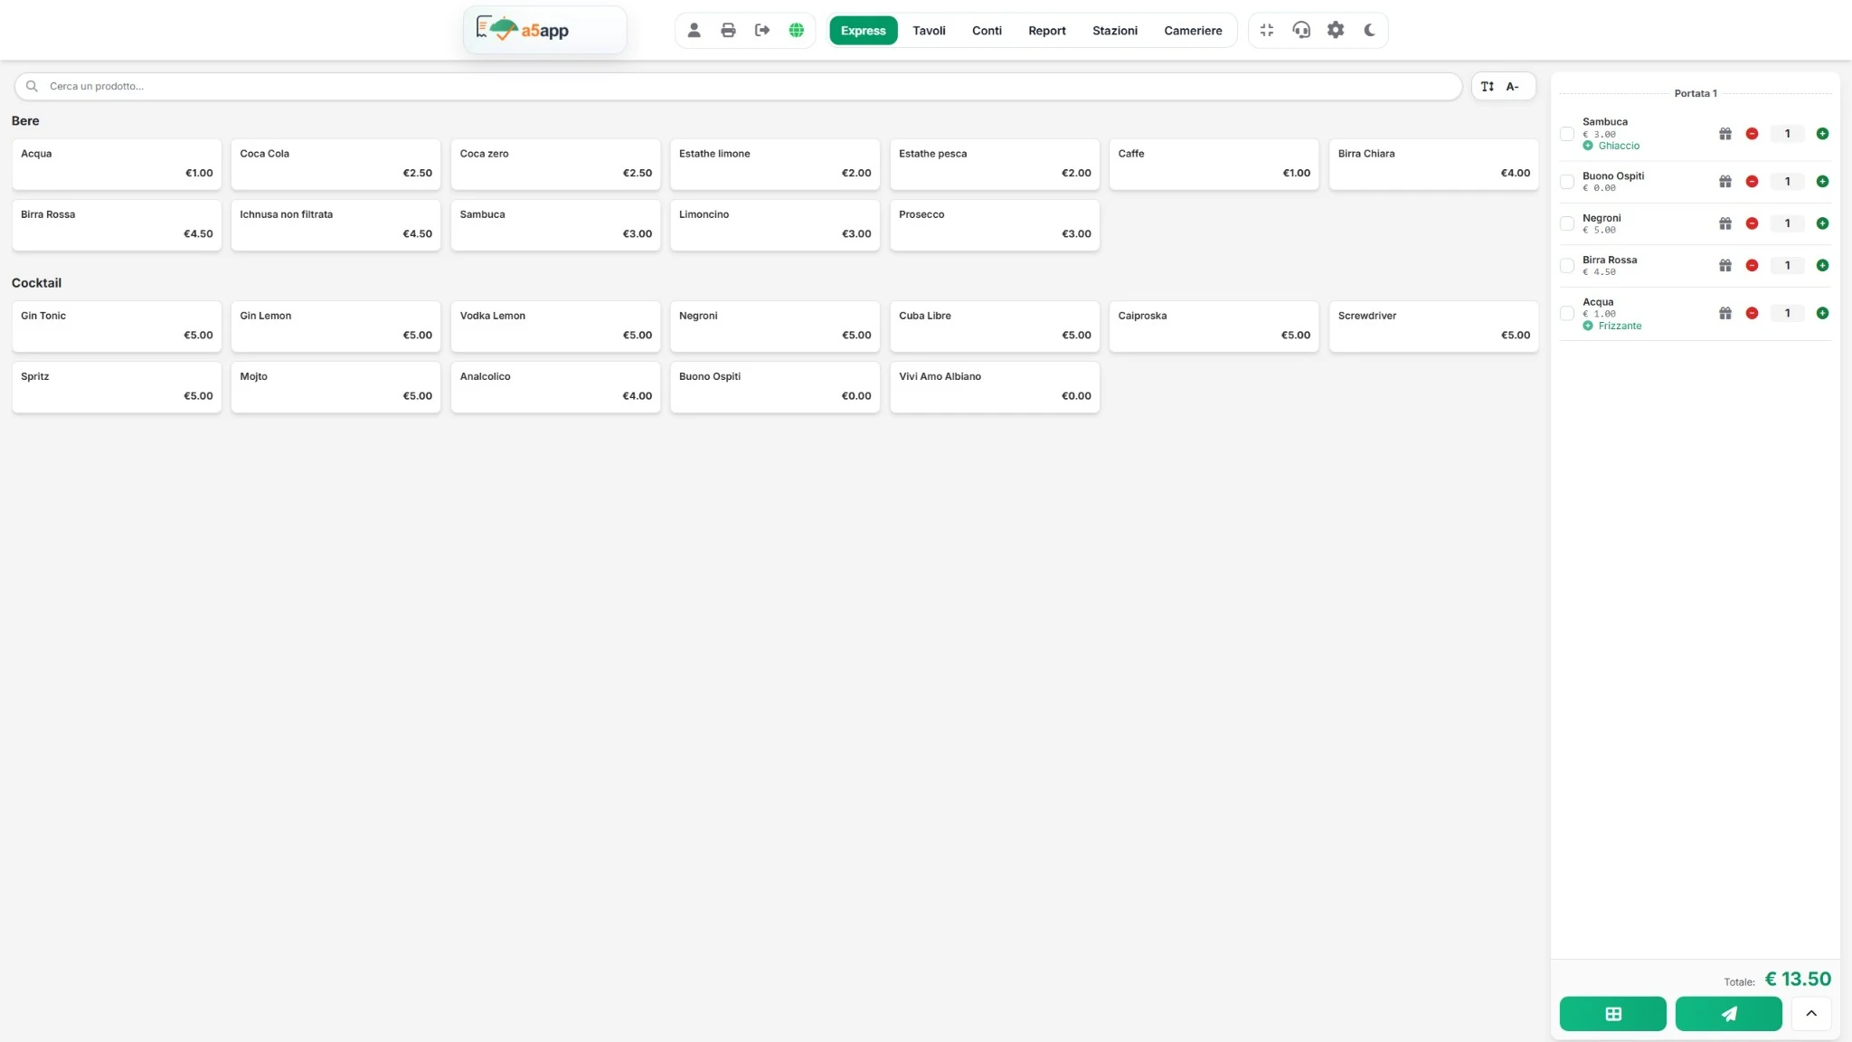Decrease Buono Ospiti quantity with minus
1852x1042 pixels.
[1752, 181]
